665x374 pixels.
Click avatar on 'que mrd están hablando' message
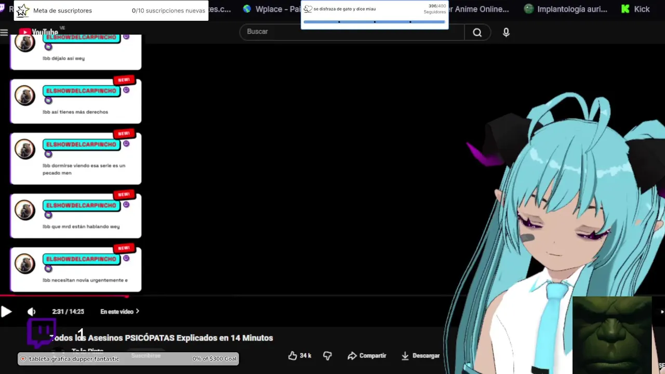coord(24,210)
